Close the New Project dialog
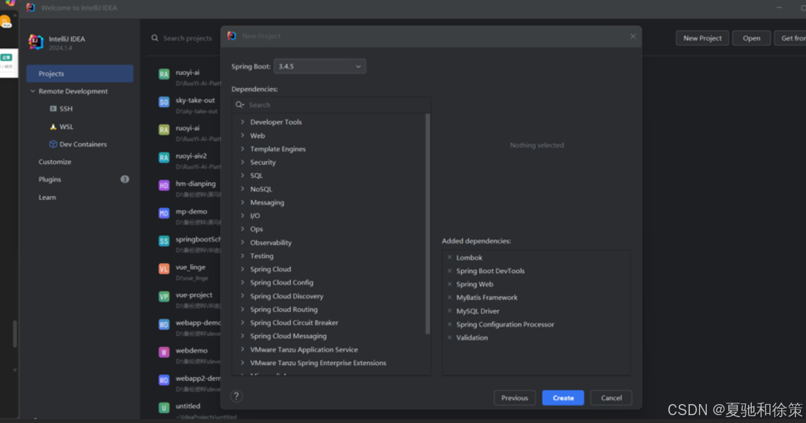Screen dimensions: 806x423 (x=632, y=36)
